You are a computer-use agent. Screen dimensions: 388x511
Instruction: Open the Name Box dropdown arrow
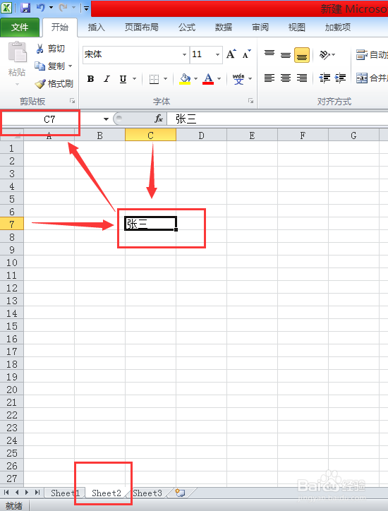(106, 119)
